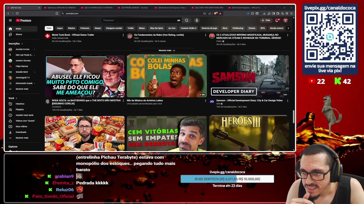This screenshot has width=364, height=204.
Task: Open the Leo AI sparkle icon
Action: pyautogui.click(x=282, y=13)
